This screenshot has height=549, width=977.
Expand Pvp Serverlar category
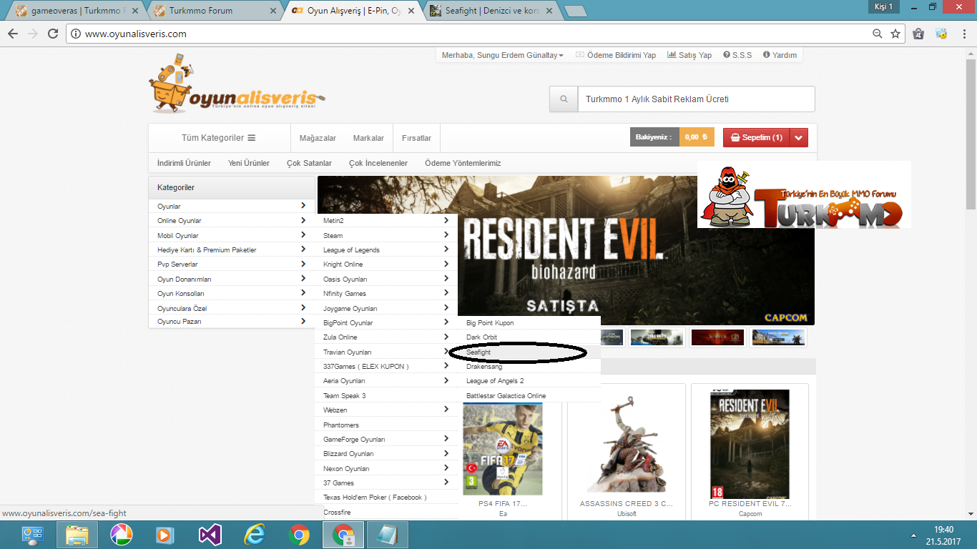pos(231,264)
